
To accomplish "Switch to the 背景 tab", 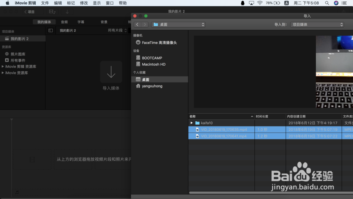I will point(104,22).
